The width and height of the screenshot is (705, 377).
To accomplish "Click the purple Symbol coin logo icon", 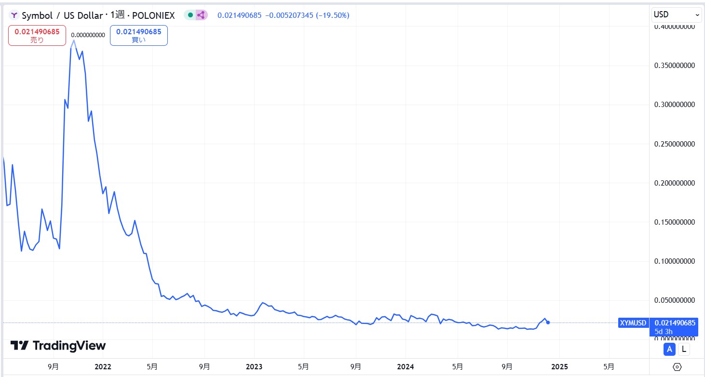I will [14, 15].
